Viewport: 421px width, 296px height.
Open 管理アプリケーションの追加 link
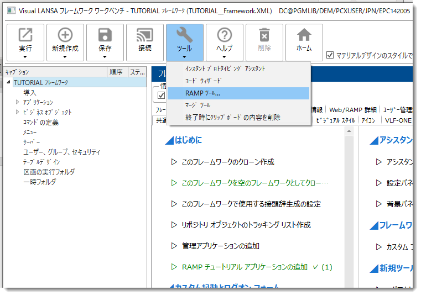point(221,246)
